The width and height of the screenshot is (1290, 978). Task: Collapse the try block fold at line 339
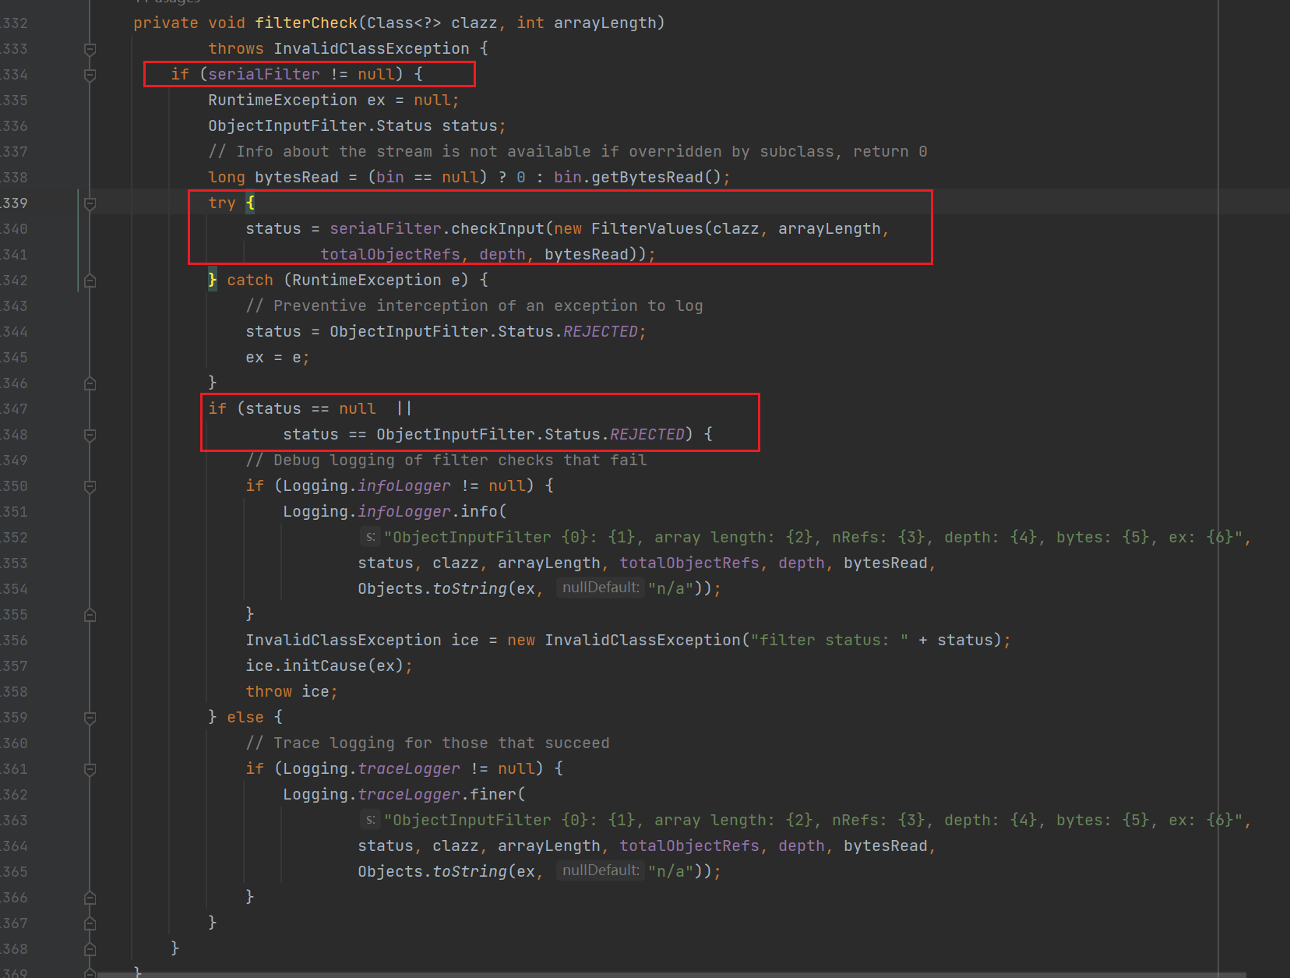90,203
